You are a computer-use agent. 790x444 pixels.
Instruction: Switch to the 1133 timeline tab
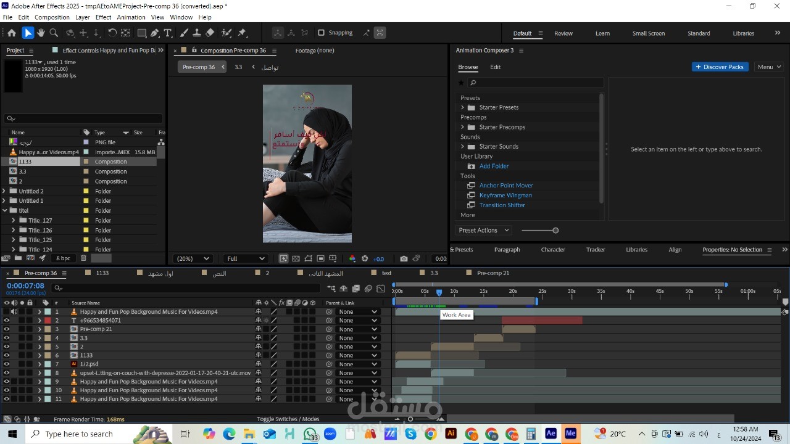point(102,273)
